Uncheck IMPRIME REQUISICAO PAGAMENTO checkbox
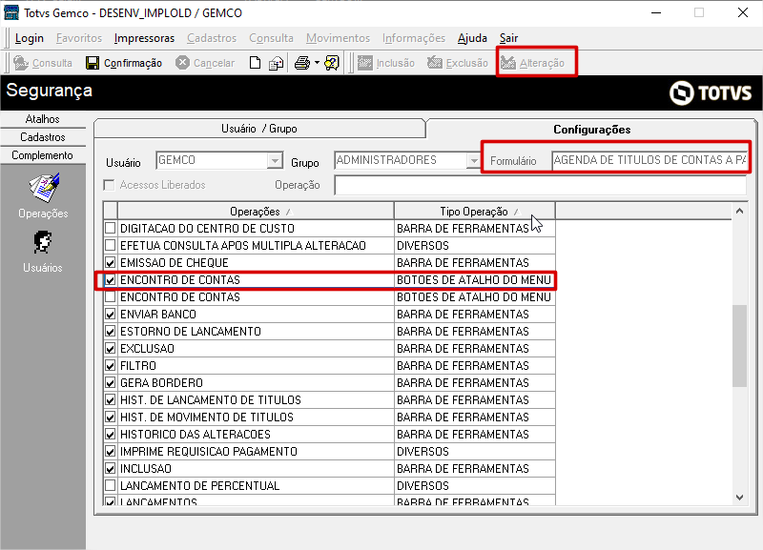763x550 pixels. tap(111, 451)
